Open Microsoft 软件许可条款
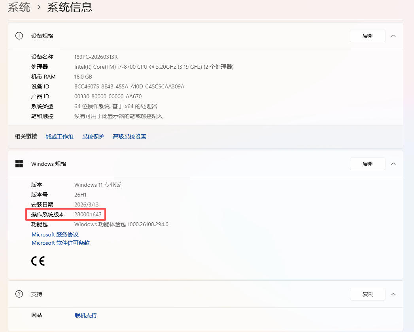This screenshot has height=332, width=414. point(60,243)
